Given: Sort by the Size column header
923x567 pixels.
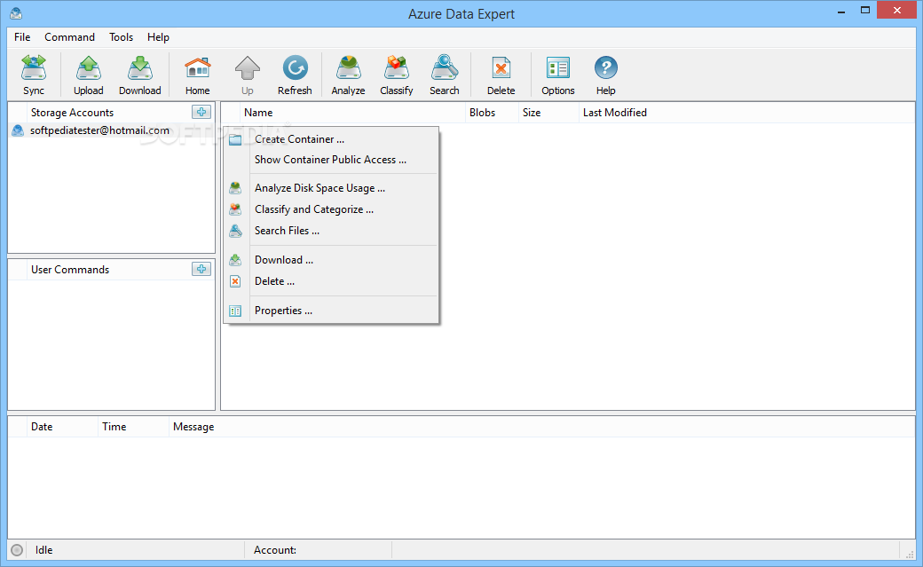Looking at the screenshot, I should (548, 113).
